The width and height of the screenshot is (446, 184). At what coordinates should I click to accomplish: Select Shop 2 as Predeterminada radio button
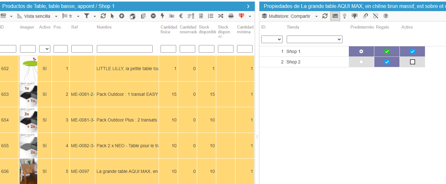tap(361, 62)
